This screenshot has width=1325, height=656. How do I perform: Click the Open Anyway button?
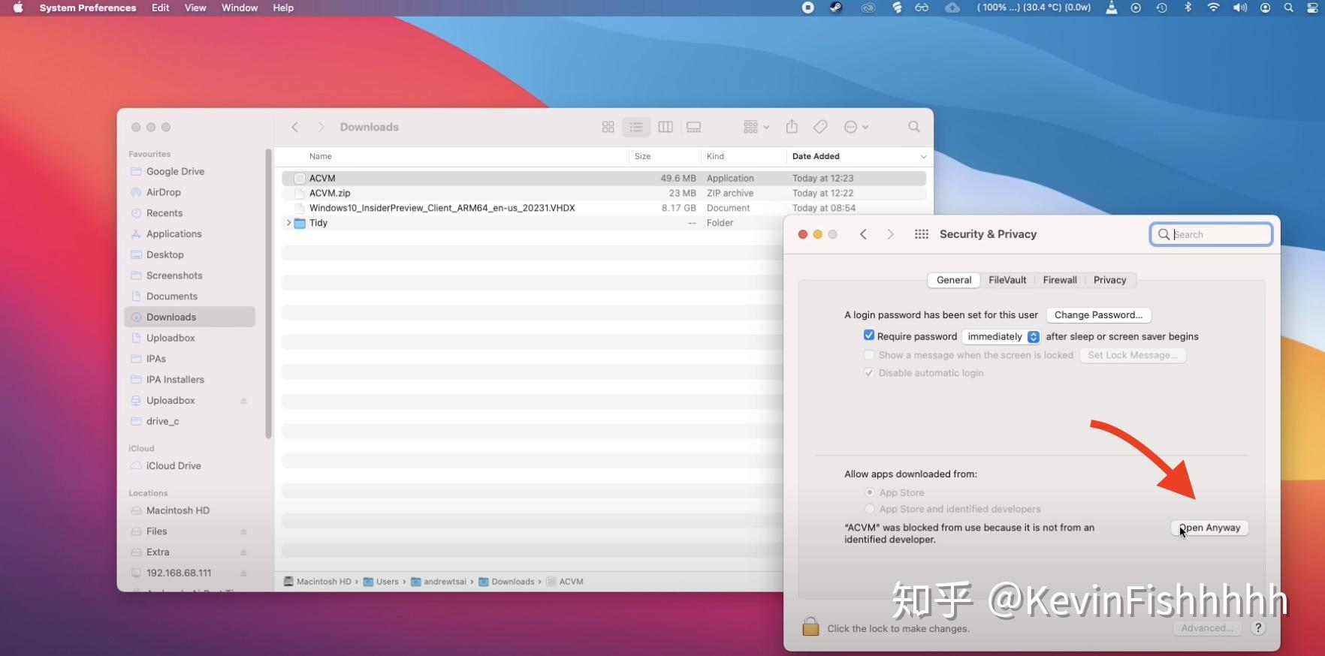pos(1210,528)
